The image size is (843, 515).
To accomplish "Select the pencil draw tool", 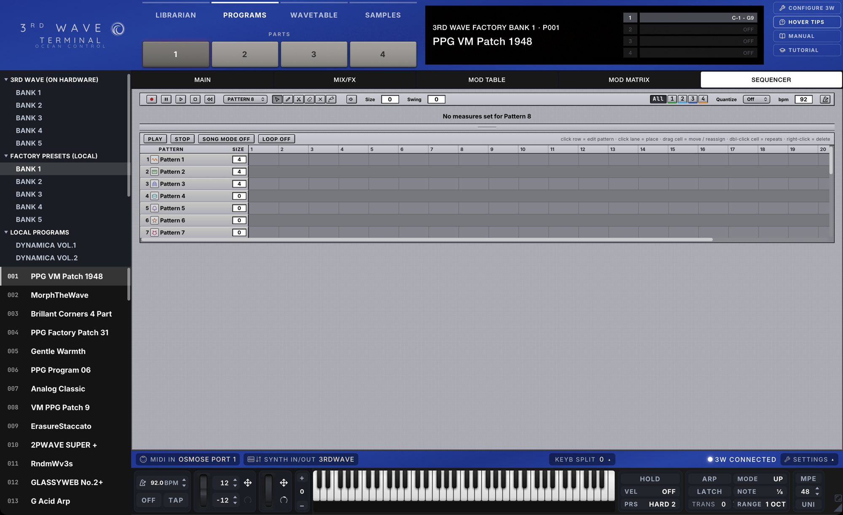I will click(288, 99).
